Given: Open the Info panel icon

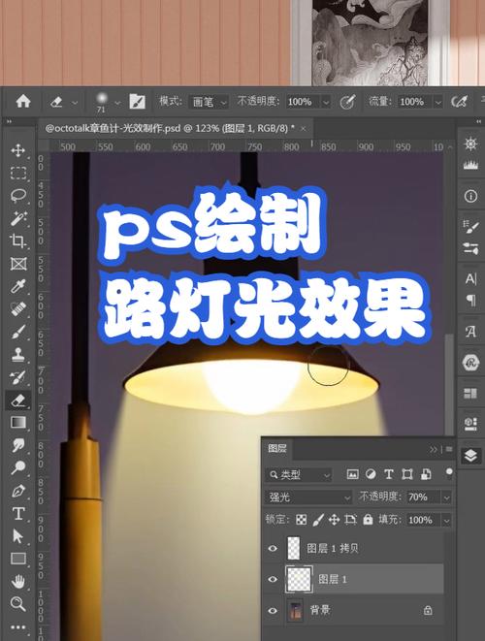Looking at the screenshot, I should pos(470,196).
